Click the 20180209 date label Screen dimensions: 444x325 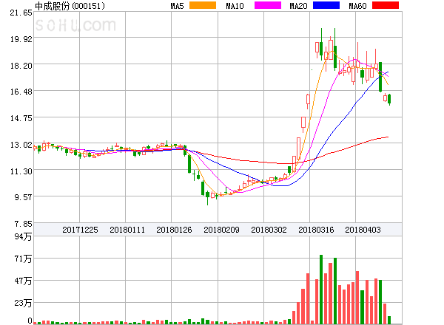click(x=221, y=230)
